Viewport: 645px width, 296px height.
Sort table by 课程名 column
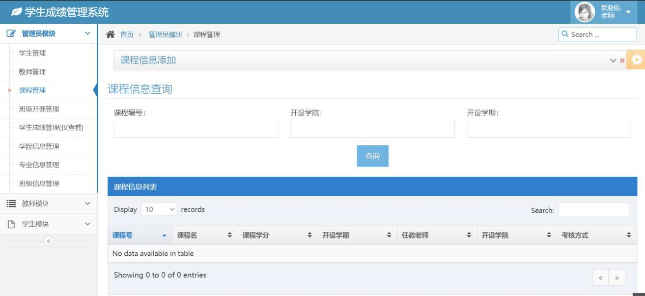click(205, 235)
